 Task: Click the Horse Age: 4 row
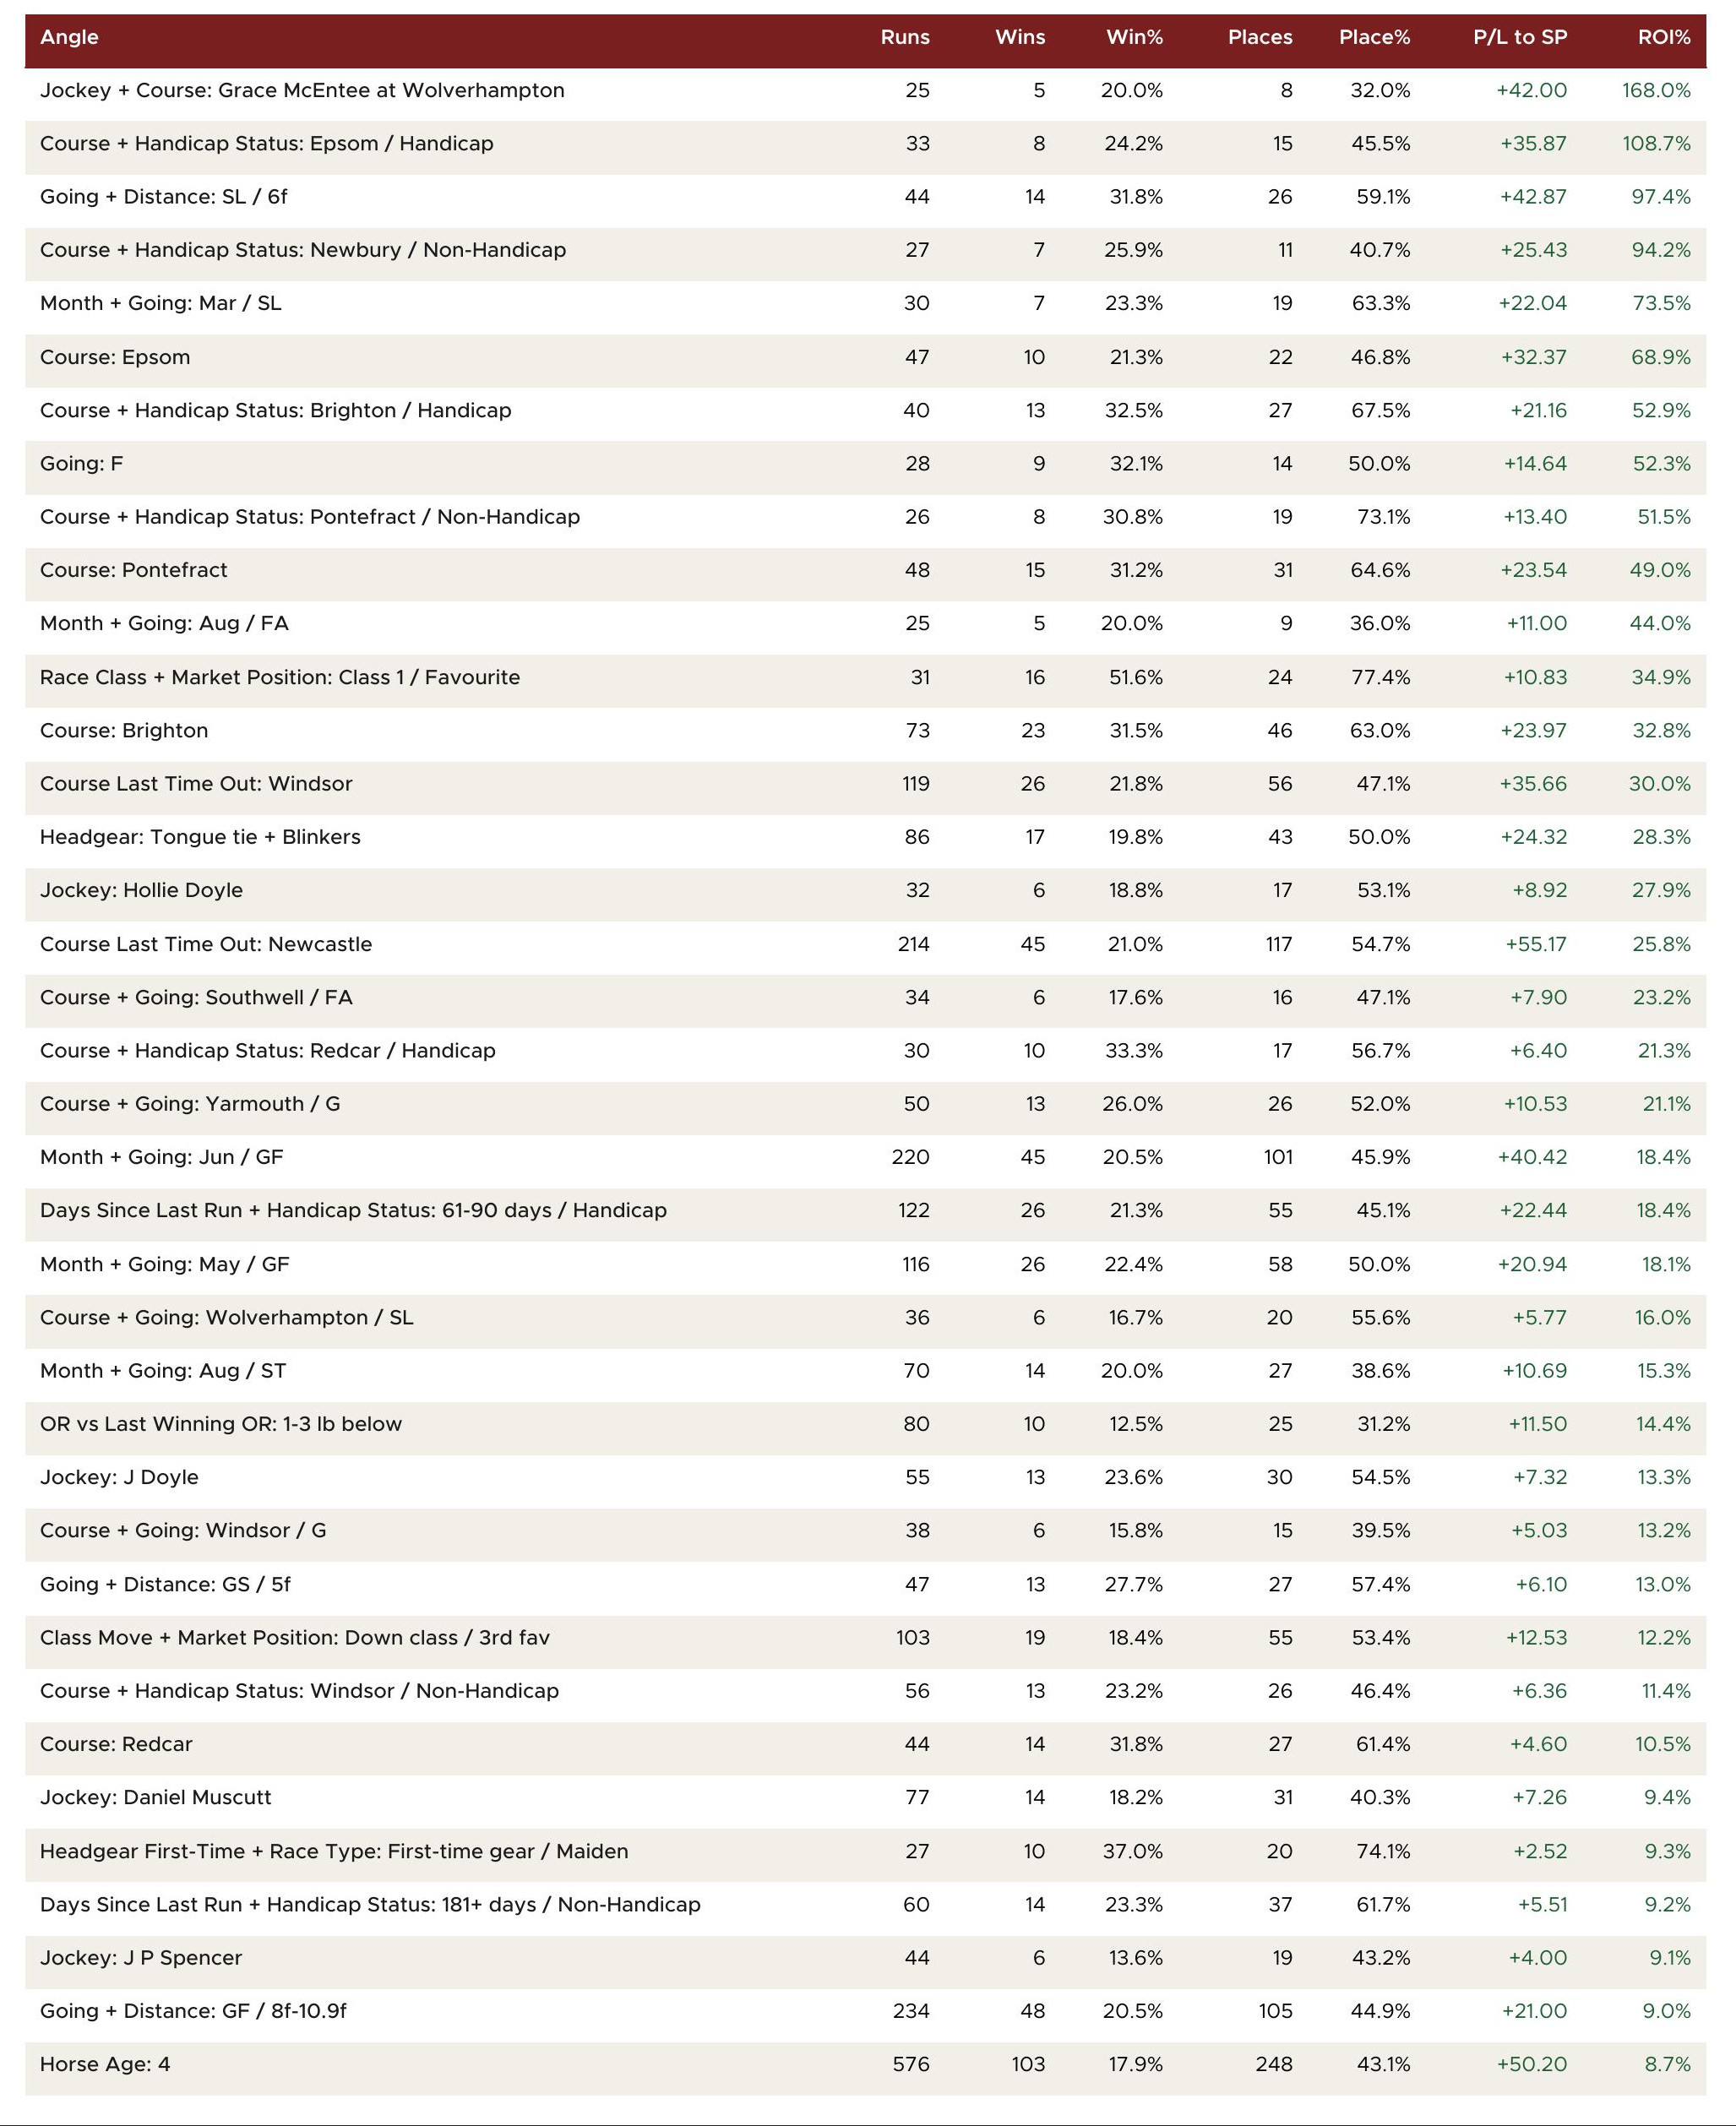click(866, 2064)
